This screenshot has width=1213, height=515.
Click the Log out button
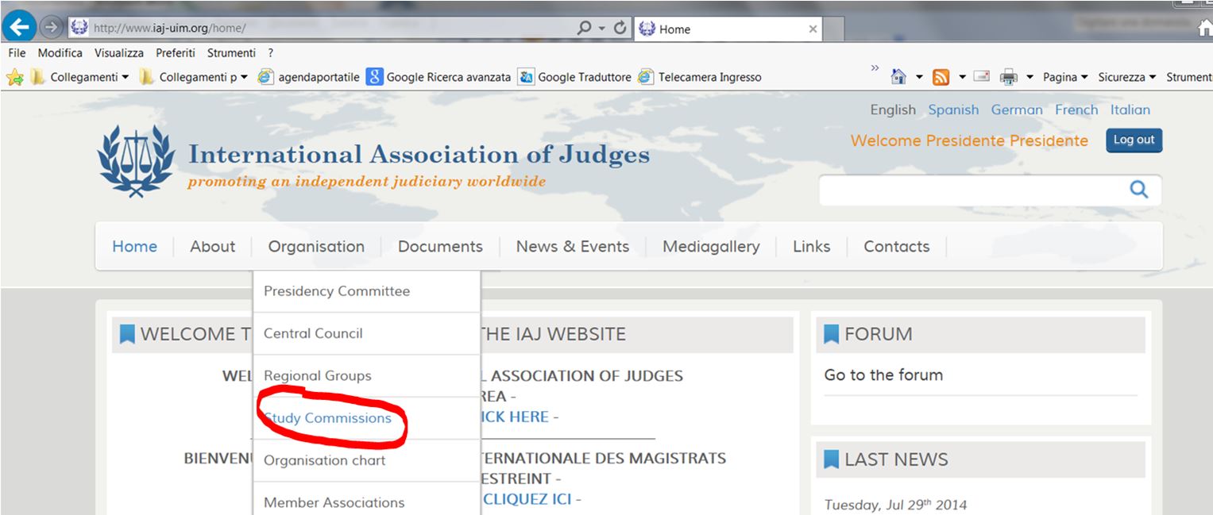(x=1134, y=140)
